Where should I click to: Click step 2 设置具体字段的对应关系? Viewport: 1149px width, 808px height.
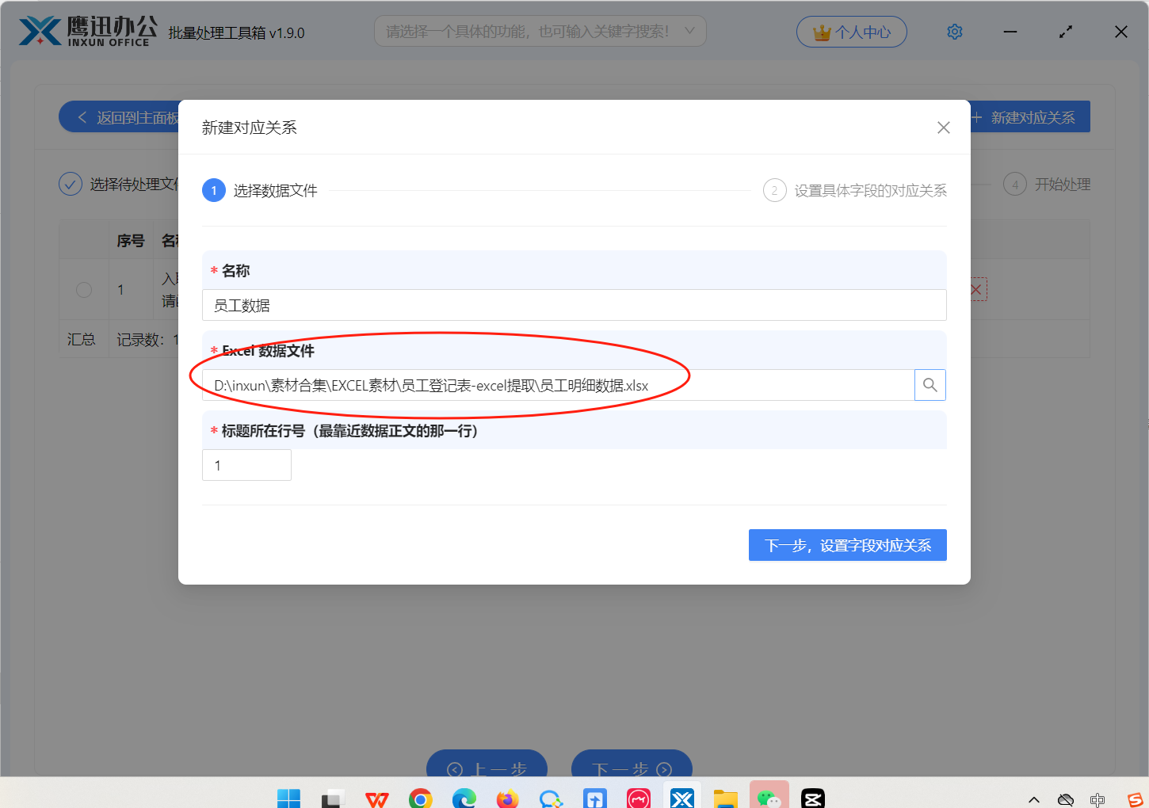pos(855,191)
